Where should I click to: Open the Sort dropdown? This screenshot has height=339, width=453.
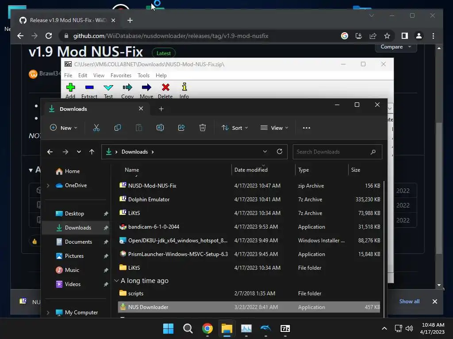pyautogui.click(x=234, y=128)
